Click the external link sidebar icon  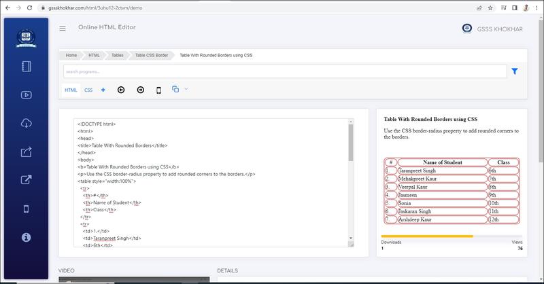click(x=27, y=180)
